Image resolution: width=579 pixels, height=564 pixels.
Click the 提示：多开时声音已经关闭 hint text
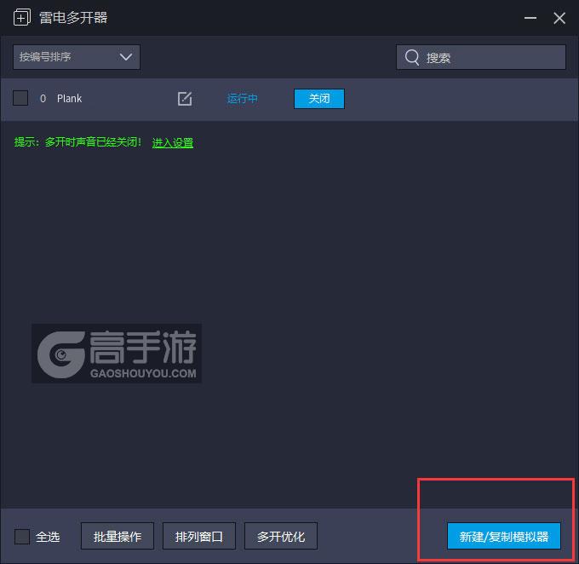pyautogui.click(x=77, y=142)
